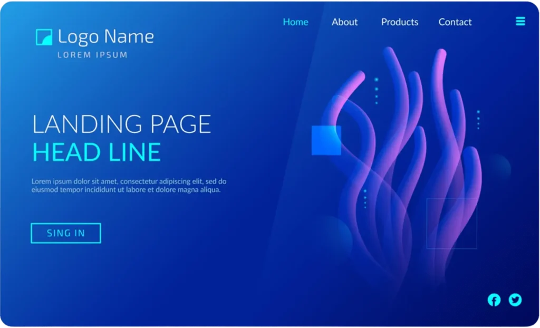Select Products in navigation bar

tap(399, 22)
